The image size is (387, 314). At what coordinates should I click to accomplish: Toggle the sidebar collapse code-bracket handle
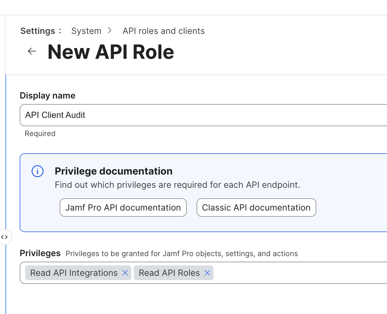[5, 237]
